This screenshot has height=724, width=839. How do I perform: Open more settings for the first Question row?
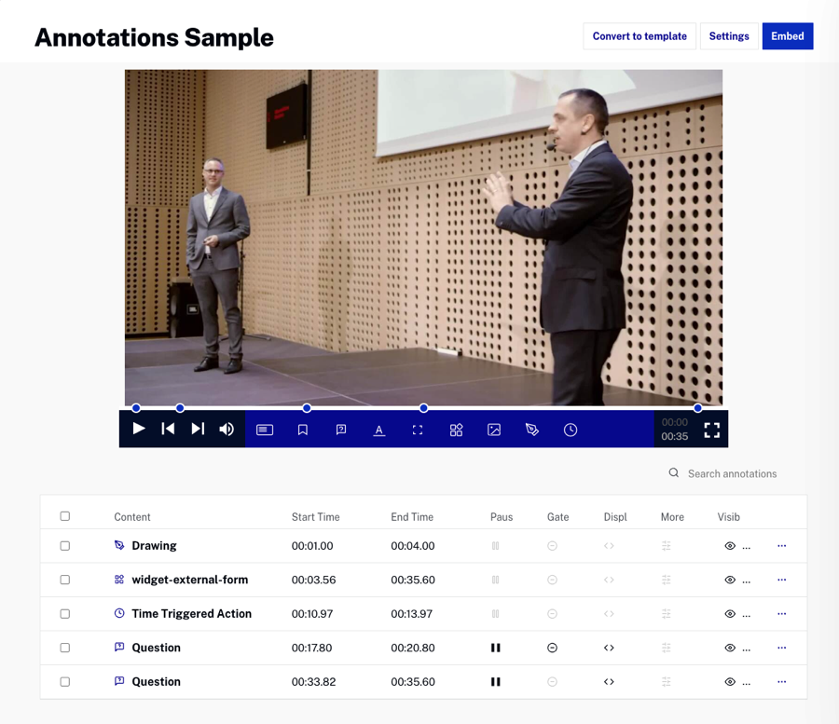point(667,648)
